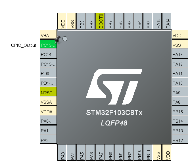This screenshot has width=192, height=168.
Task: Select the PB5 pin
Action: coord(129,21)
